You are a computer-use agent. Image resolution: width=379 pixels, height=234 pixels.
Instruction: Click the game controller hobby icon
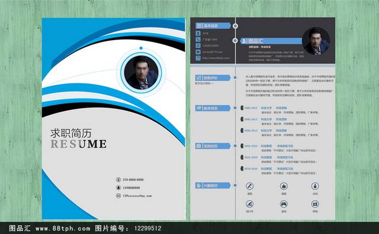(284, 204)
